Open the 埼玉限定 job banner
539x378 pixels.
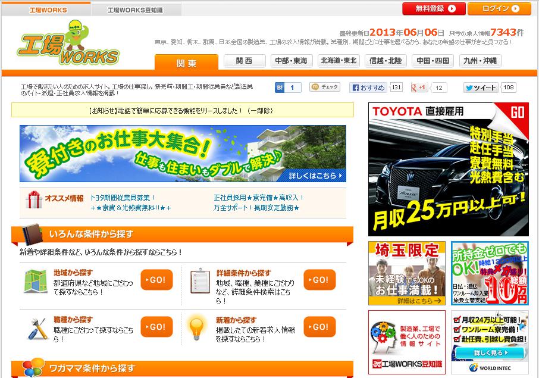pyautogui.click(x=407, y=273)
